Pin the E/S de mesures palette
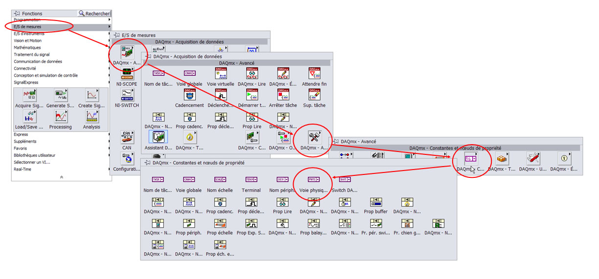This screenshot has width=599, height=279. click(117, 35)
